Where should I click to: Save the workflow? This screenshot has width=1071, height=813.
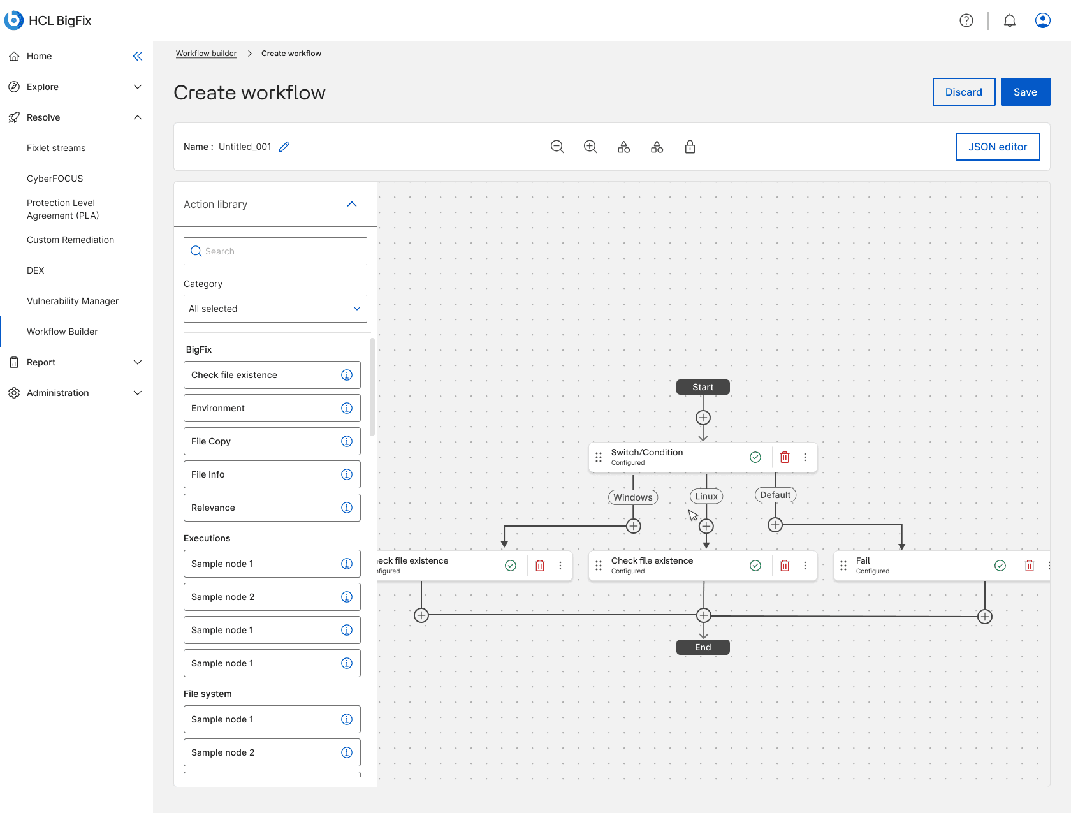(1025, 92)
